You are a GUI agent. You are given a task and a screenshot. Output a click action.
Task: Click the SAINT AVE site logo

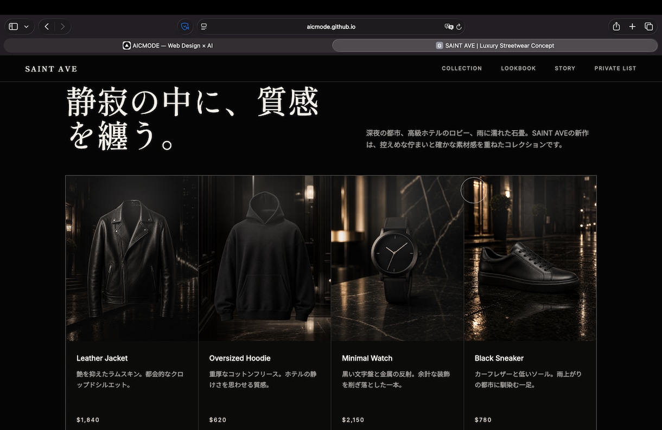point(51,69)
